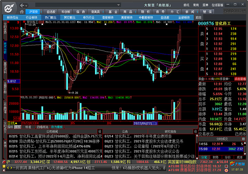Toggle the 模板 template button
Viewport: 248px width, 174px height.
(17, 127)
